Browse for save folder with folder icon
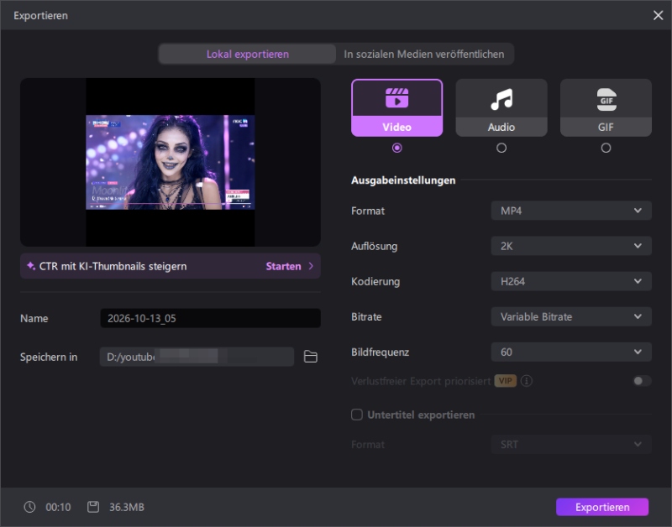This screenshot has height=527, width=672. 311,357
